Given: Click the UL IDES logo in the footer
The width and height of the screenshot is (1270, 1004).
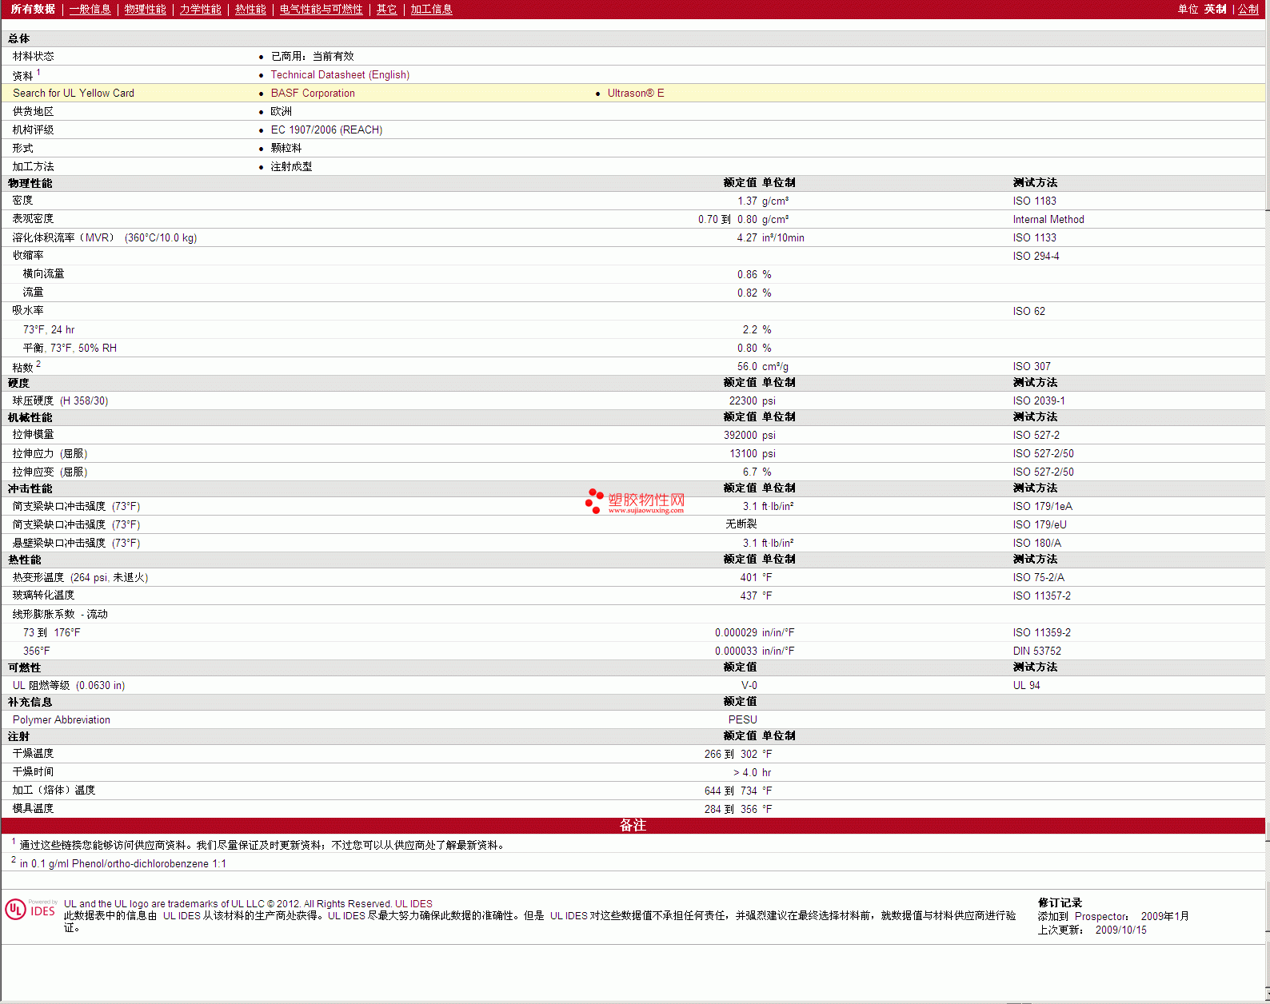Looking at the screenshot, I should pyautogui.click(x=30, y=910).
